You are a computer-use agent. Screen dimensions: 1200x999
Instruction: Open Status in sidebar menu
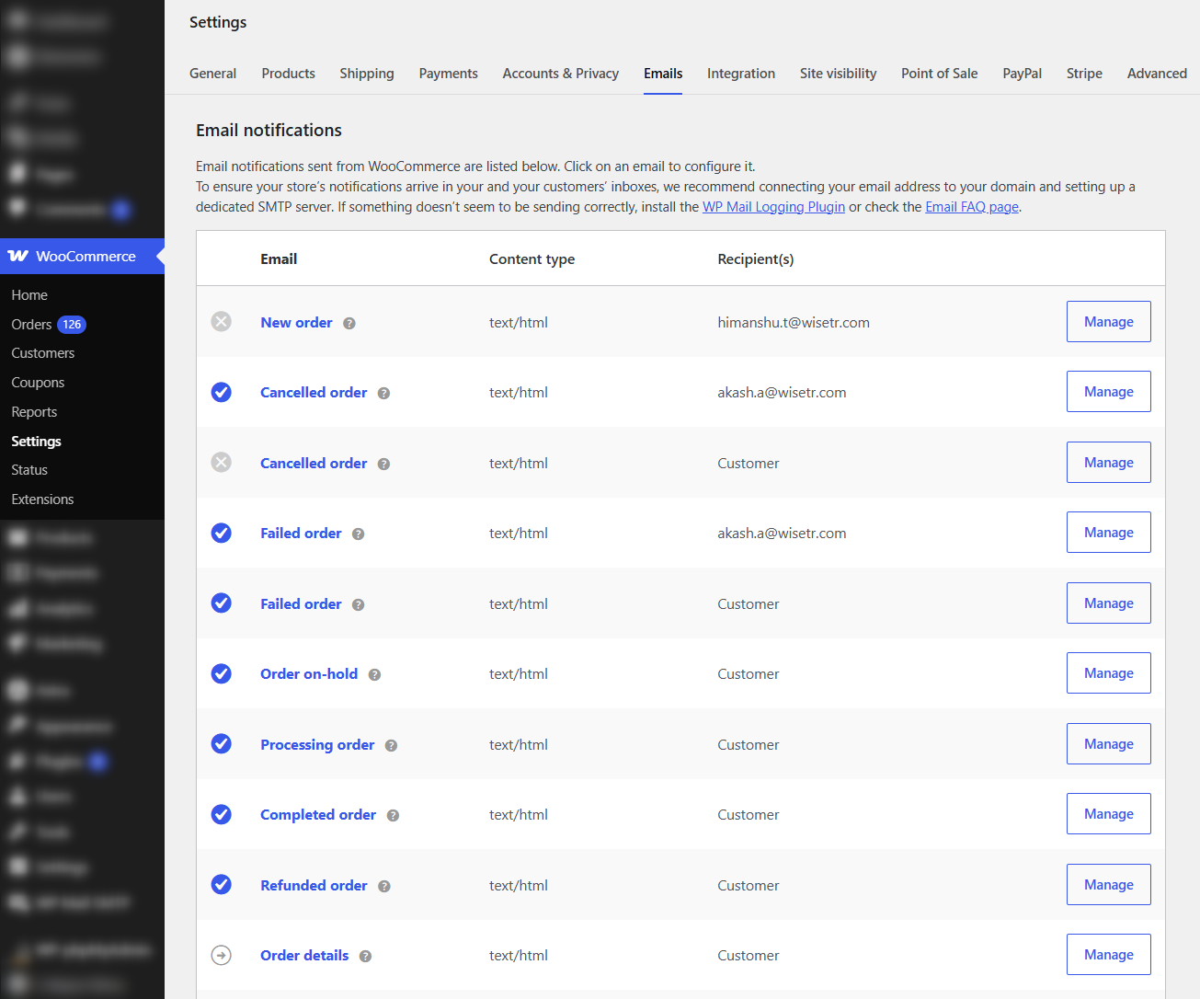coord(29,470)
